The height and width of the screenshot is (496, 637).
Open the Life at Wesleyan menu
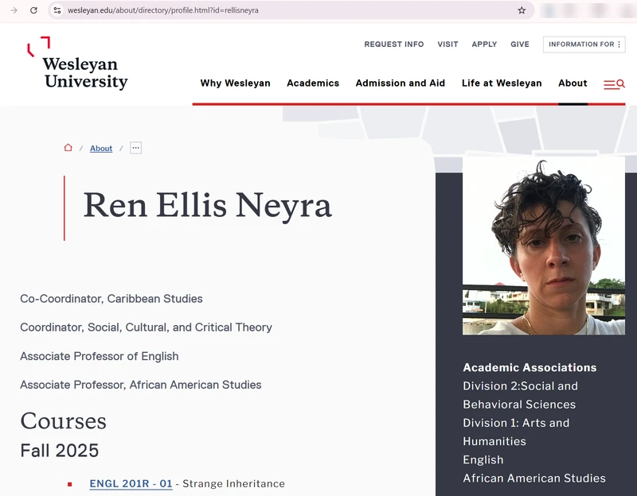coord(502,83)
